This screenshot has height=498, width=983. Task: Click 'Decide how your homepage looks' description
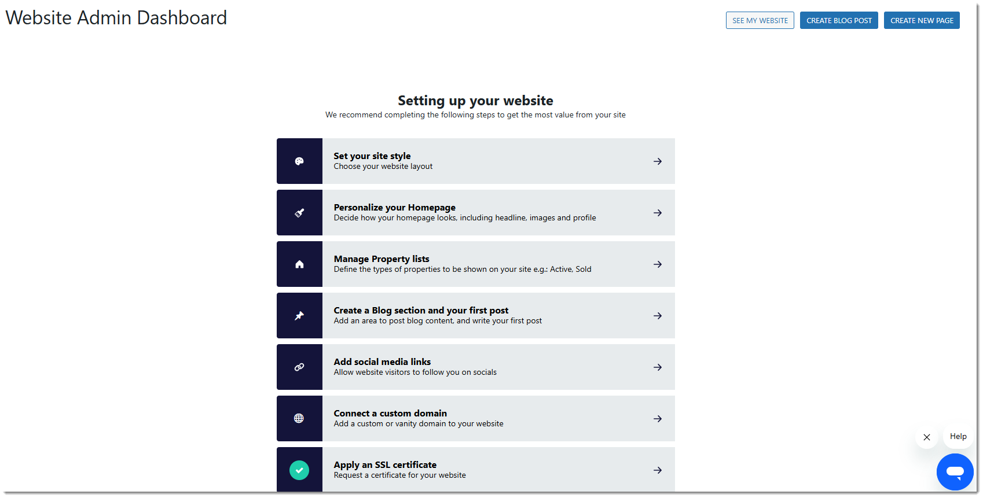pos(465,218)
